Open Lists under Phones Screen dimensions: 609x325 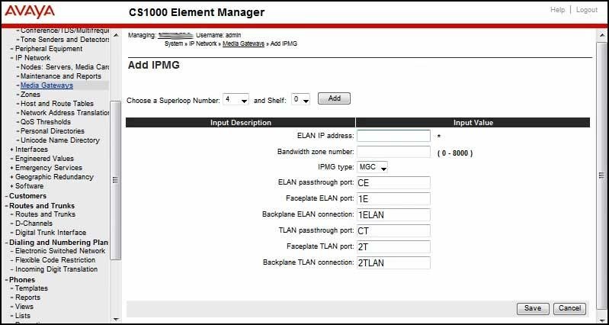tap(23, 316)
